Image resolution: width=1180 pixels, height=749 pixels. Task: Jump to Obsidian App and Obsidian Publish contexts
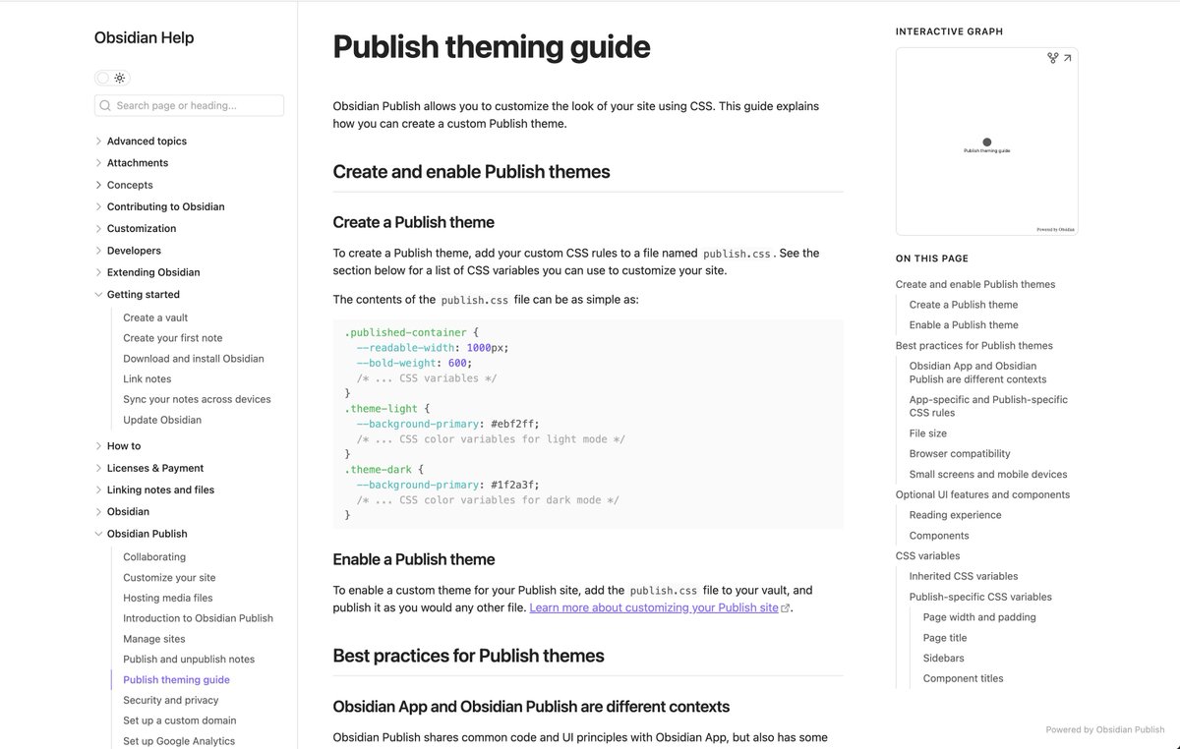[x=978, y=373]
